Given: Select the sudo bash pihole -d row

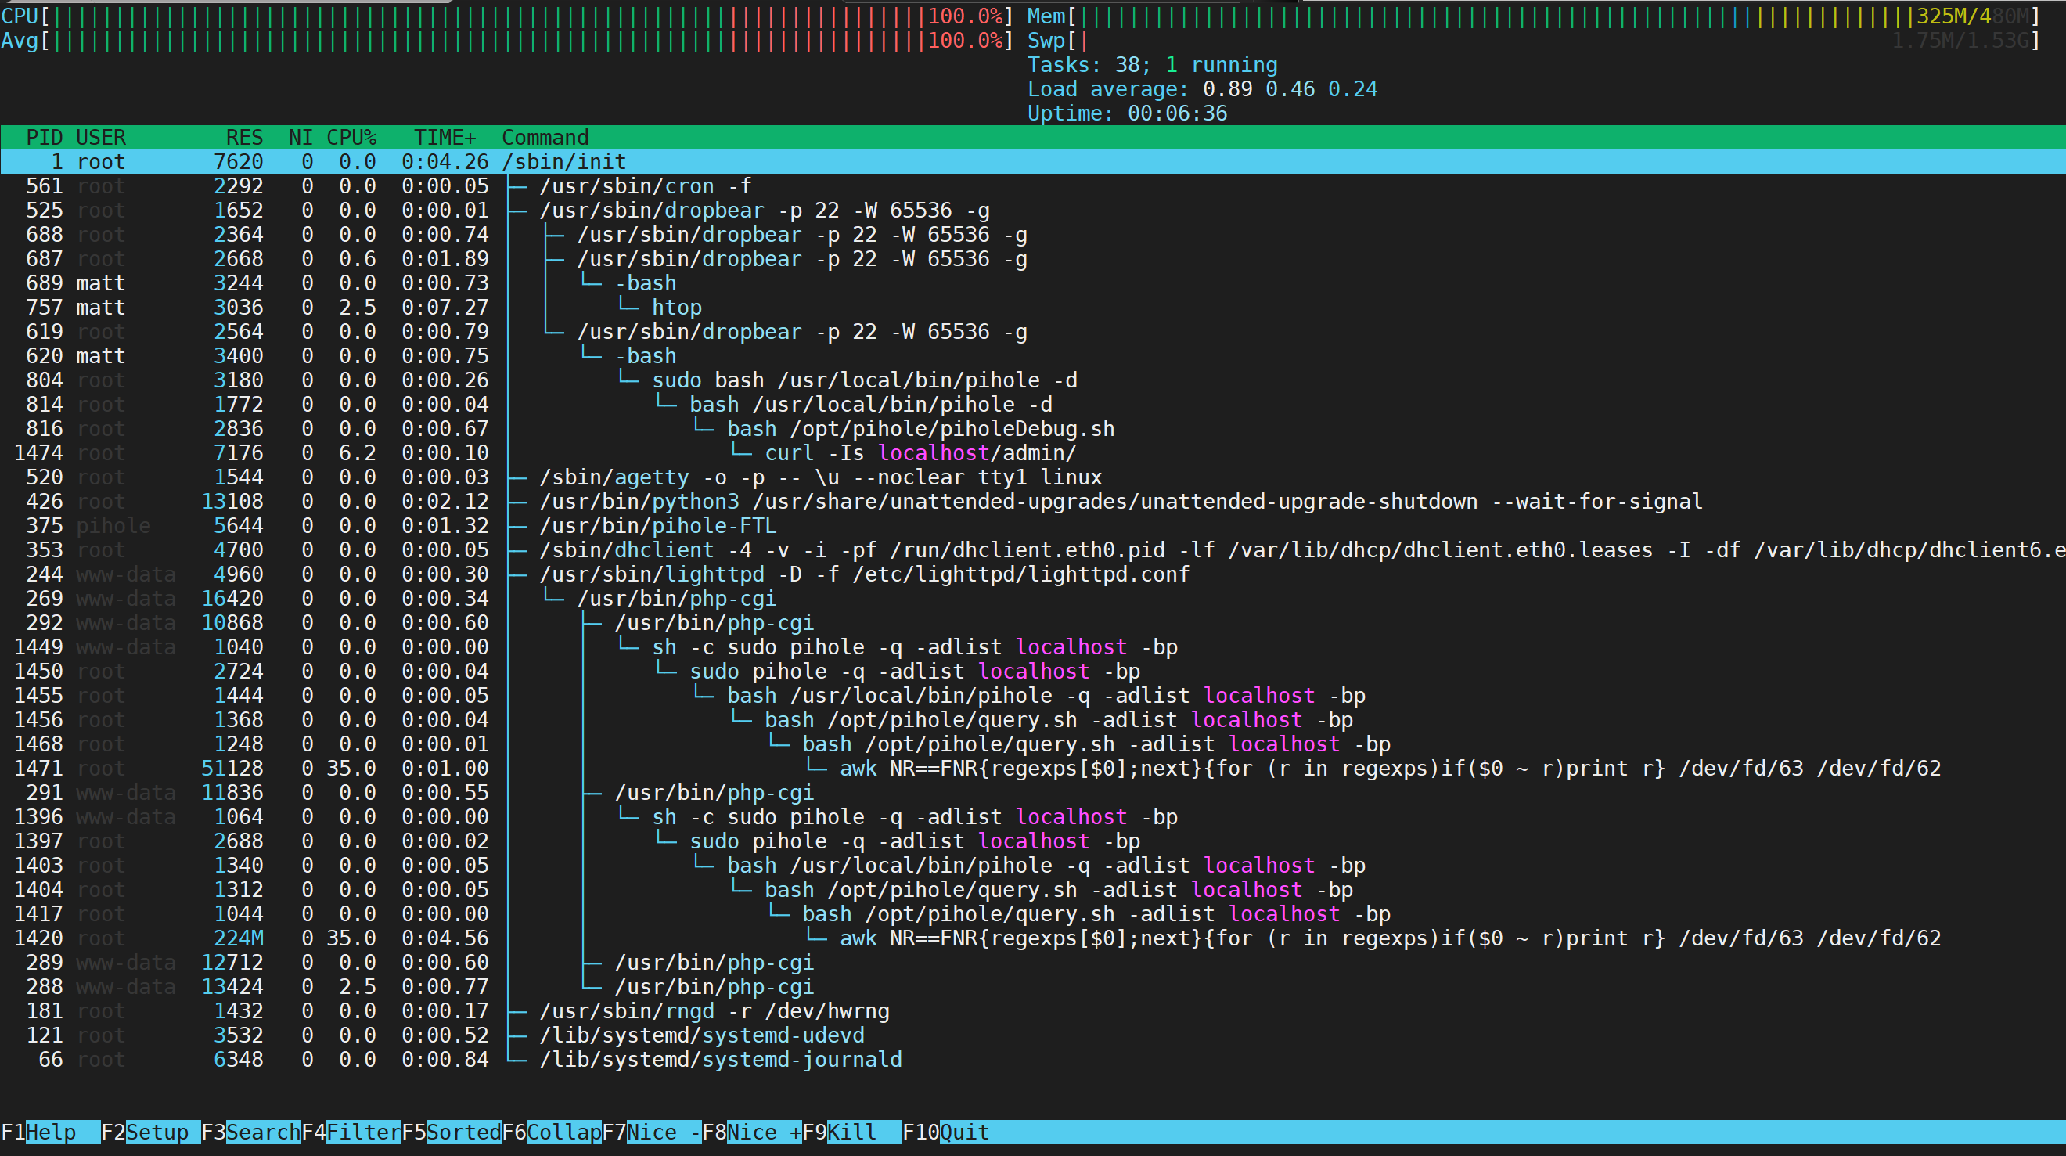Looking at the screenshot, I should [1033, 380].
